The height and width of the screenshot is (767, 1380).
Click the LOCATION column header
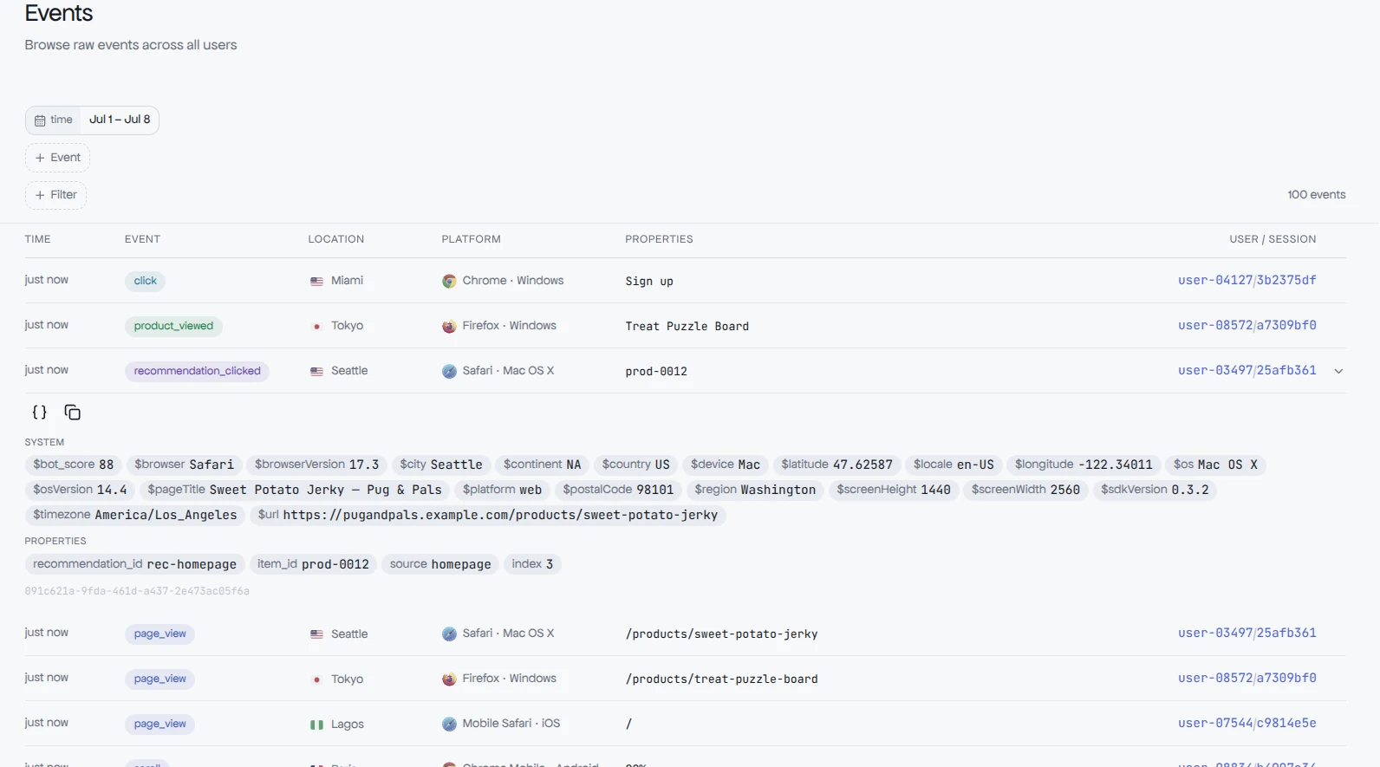tap(335, 239)
